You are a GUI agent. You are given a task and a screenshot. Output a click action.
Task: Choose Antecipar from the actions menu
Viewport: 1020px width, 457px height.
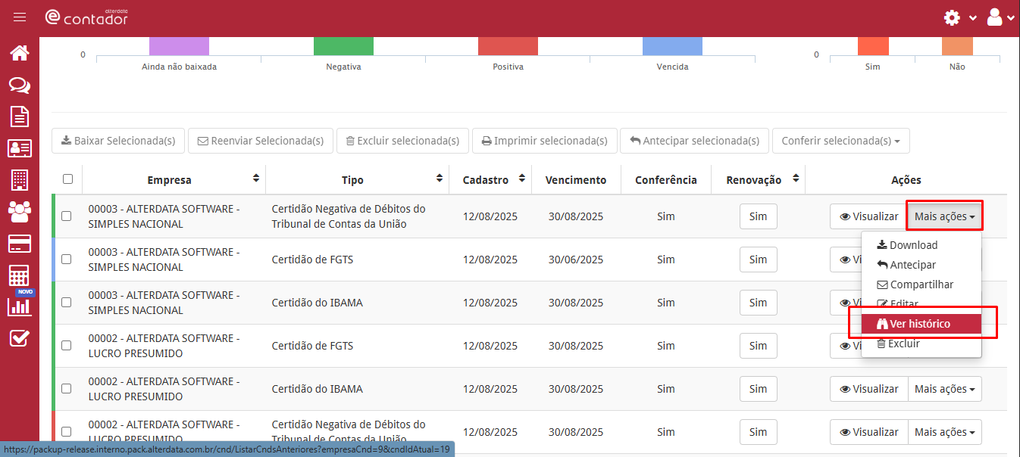point(921,265)
